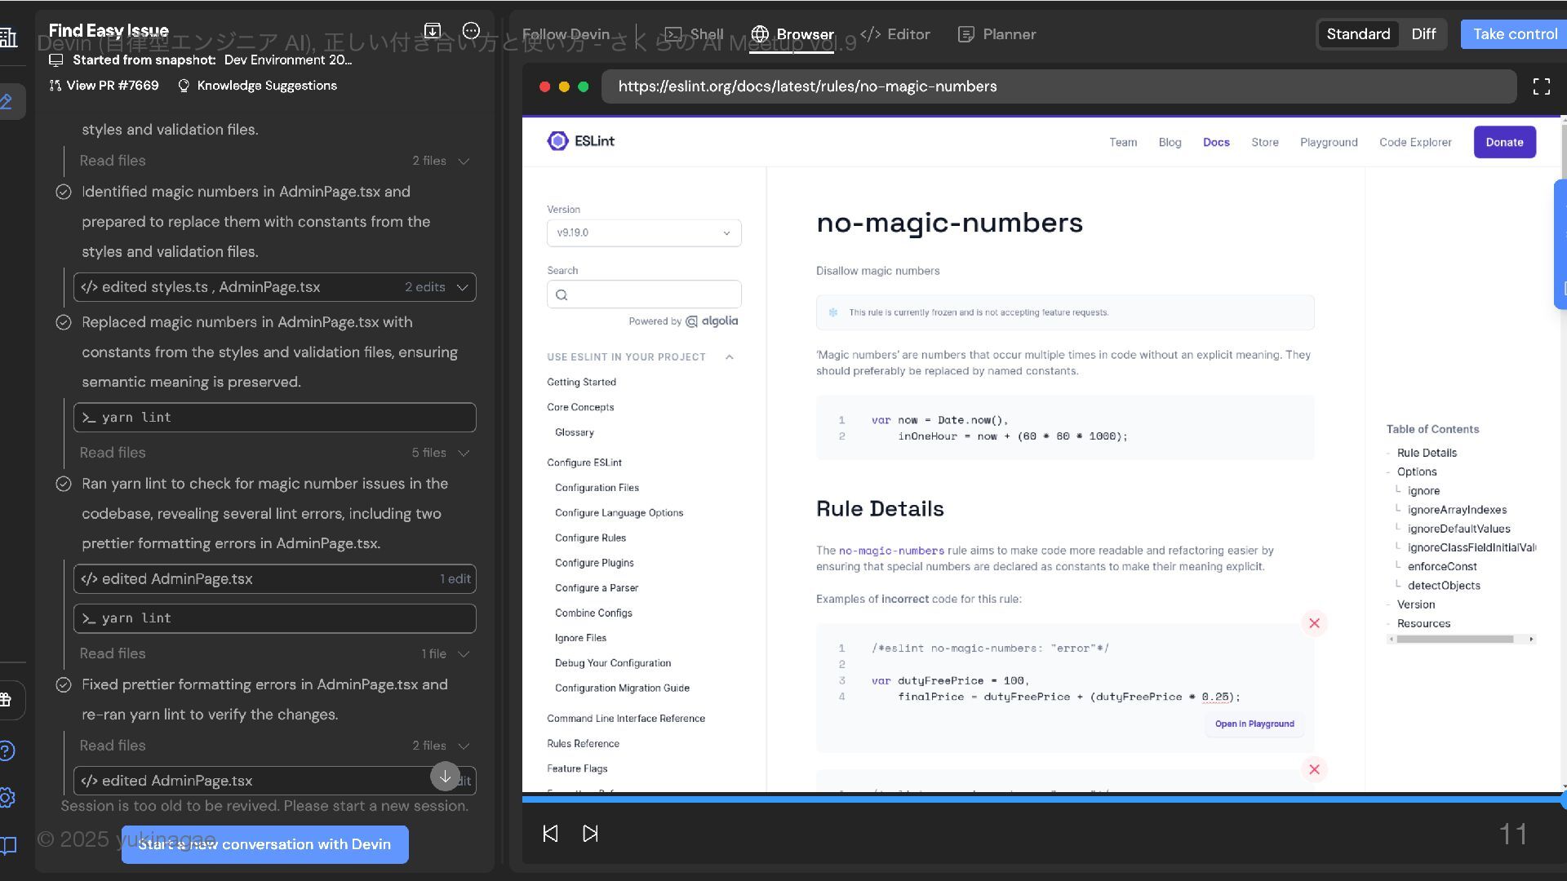
Task: Open first yarn lint command block
Action: tap(274, 418)
